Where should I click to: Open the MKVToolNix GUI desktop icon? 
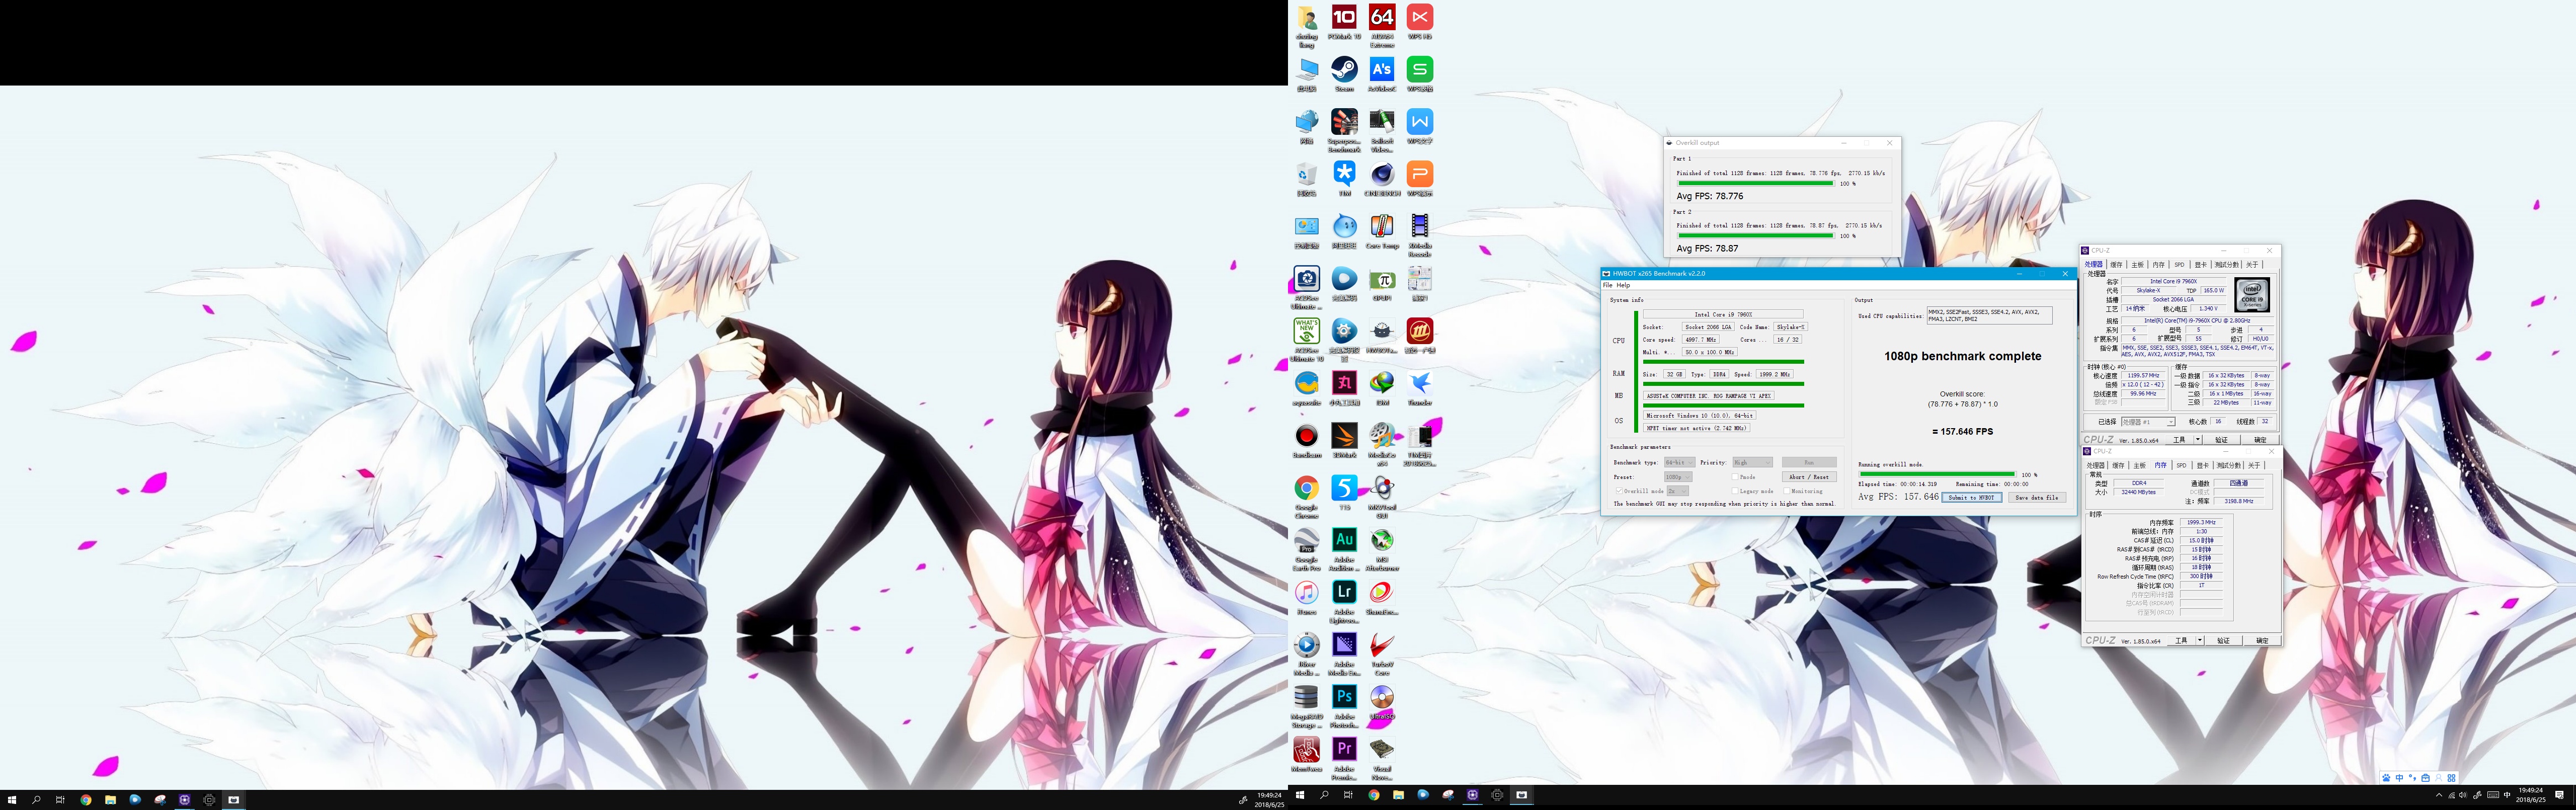[1382, 497]
